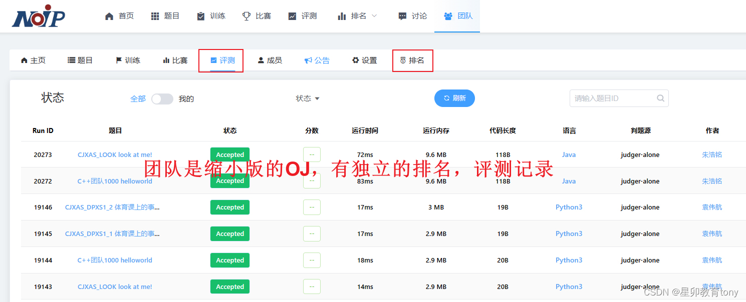Select the 首页 home icon in top nav
The image size is (746, 302).
pos(108,15)
